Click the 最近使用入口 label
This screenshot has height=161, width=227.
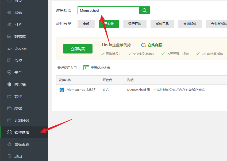click(x=67, y=68)
